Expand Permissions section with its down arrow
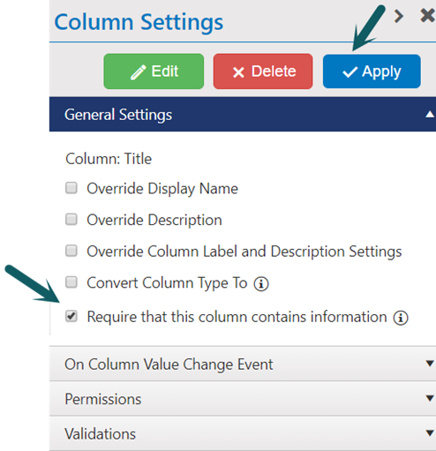 [x=430, y=398]
